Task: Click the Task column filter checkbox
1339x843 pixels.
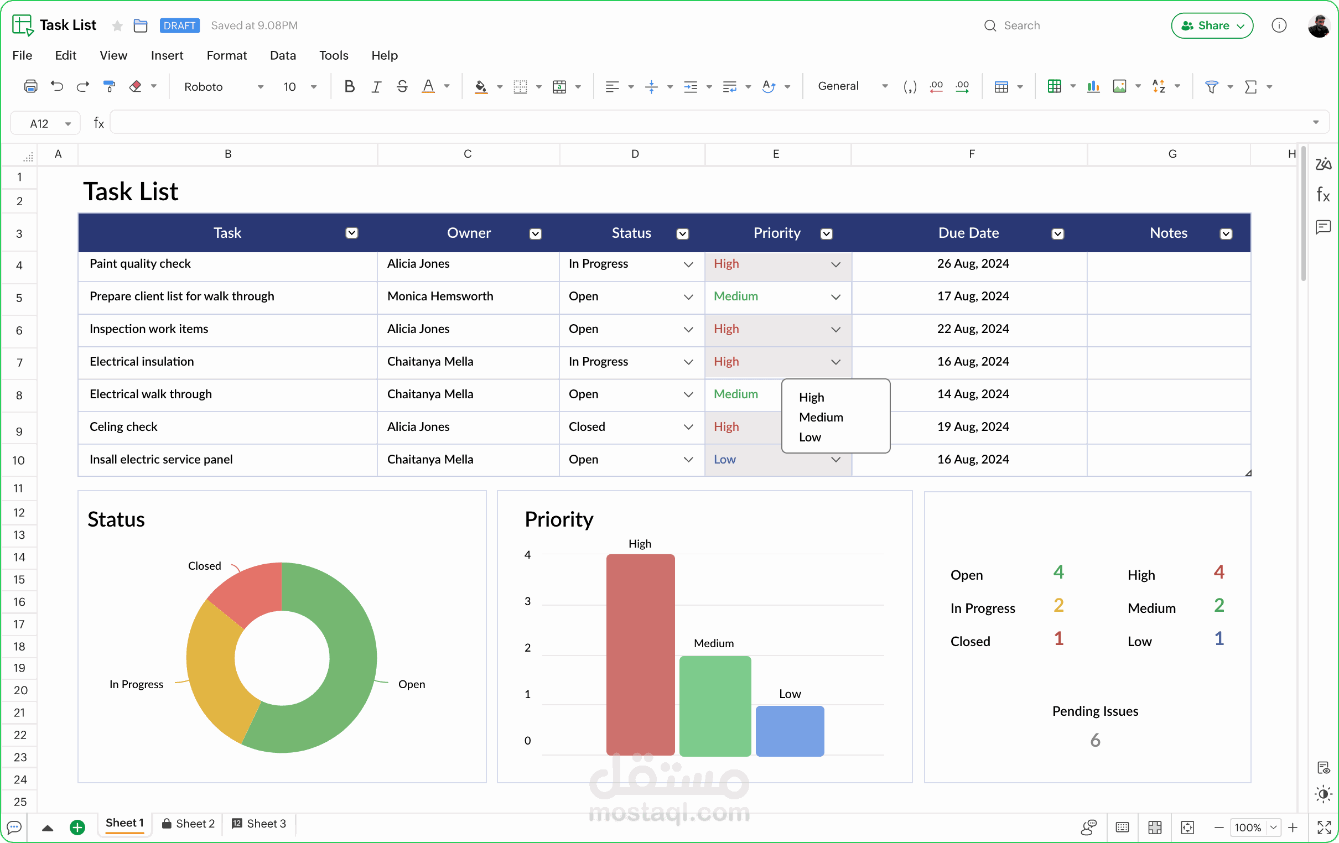Action: tap(351, 233)
